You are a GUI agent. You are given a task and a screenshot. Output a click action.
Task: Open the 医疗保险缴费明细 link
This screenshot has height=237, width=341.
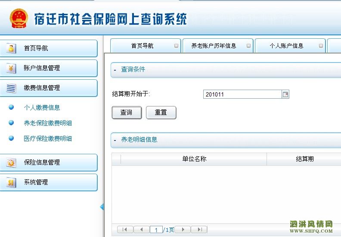pyautogui.click(x=48, y=139)
